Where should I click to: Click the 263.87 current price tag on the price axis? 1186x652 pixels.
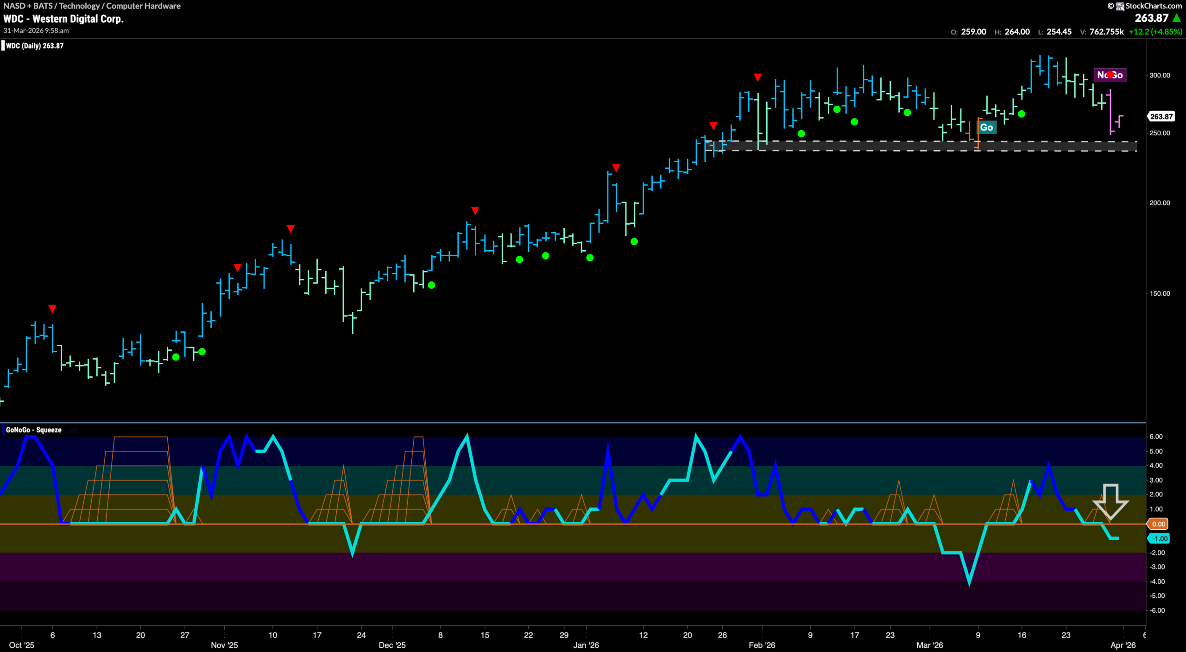(1161, 116)
